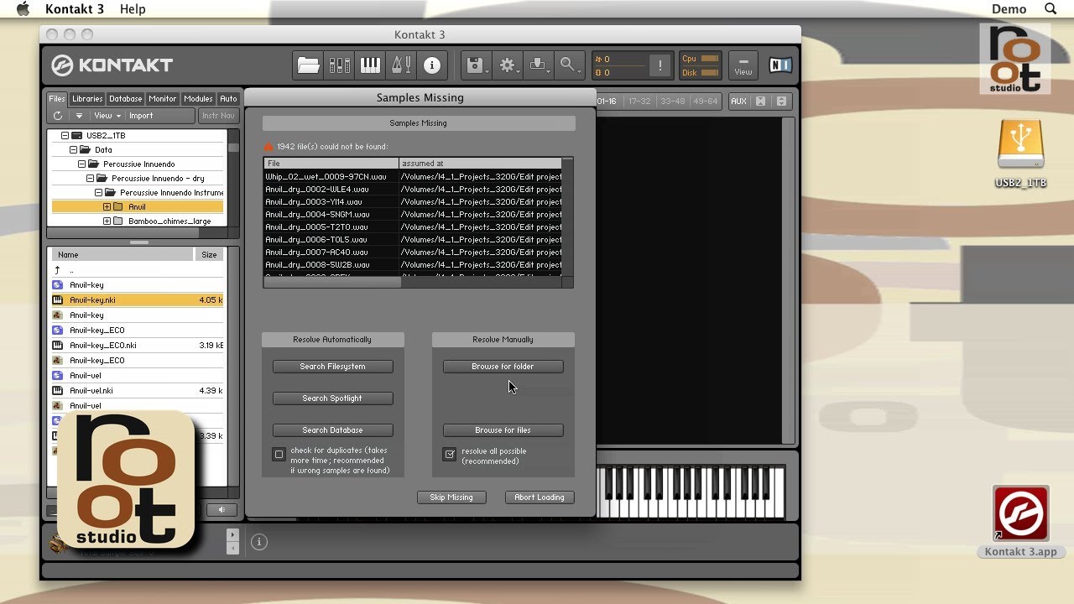Refresh the file browser
The image size is (1074, 604).
(x=58, y=116)
